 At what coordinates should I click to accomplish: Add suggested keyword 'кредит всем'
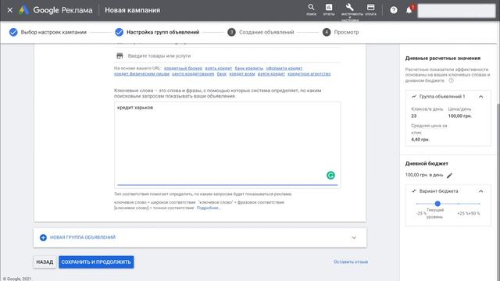[x=242, y=73]
